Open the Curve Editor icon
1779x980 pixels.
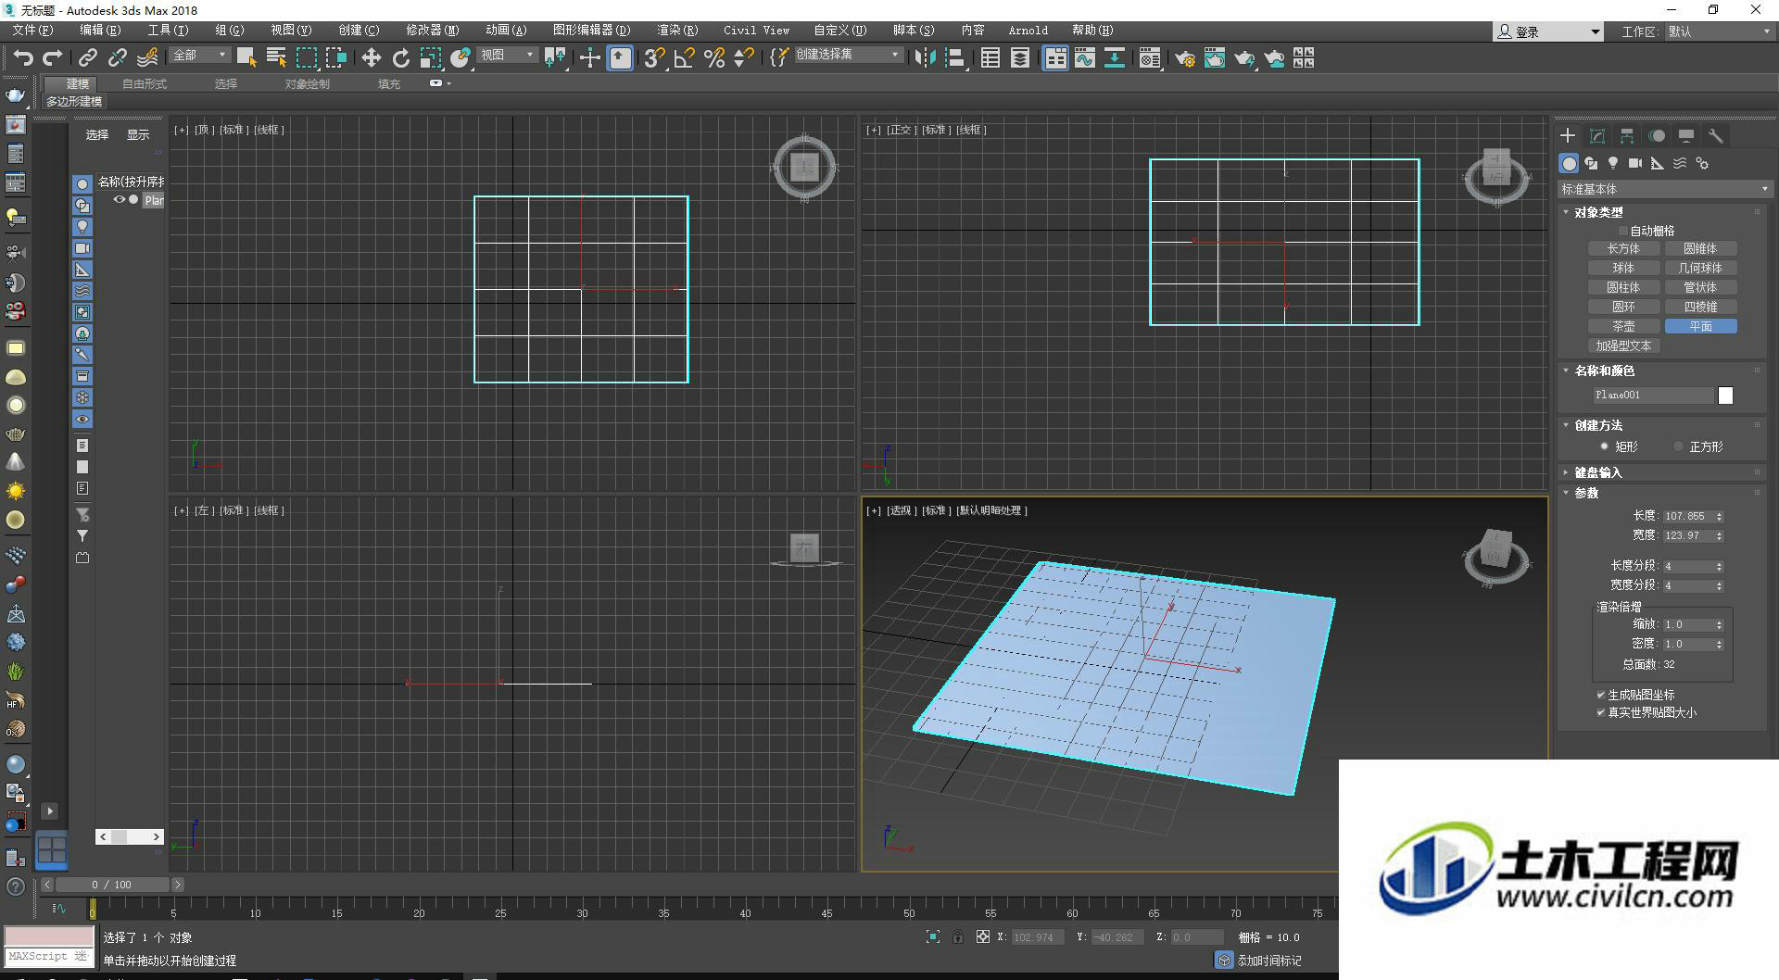pyautogui.click(x=1084, y=58)
